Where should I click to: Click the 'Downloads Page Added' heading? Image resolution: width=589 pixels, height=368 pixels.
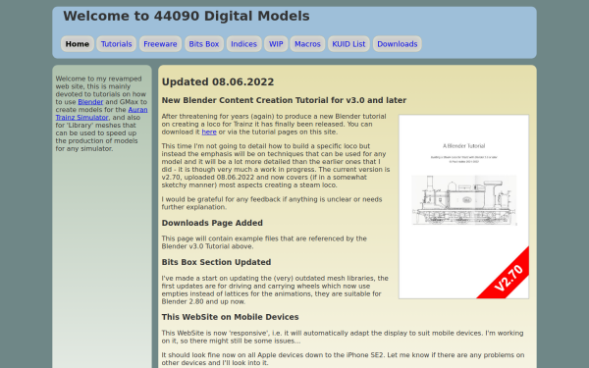point(212,223)
